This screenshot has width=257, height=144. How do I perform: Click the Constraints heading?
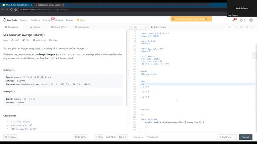pos(10,116)
